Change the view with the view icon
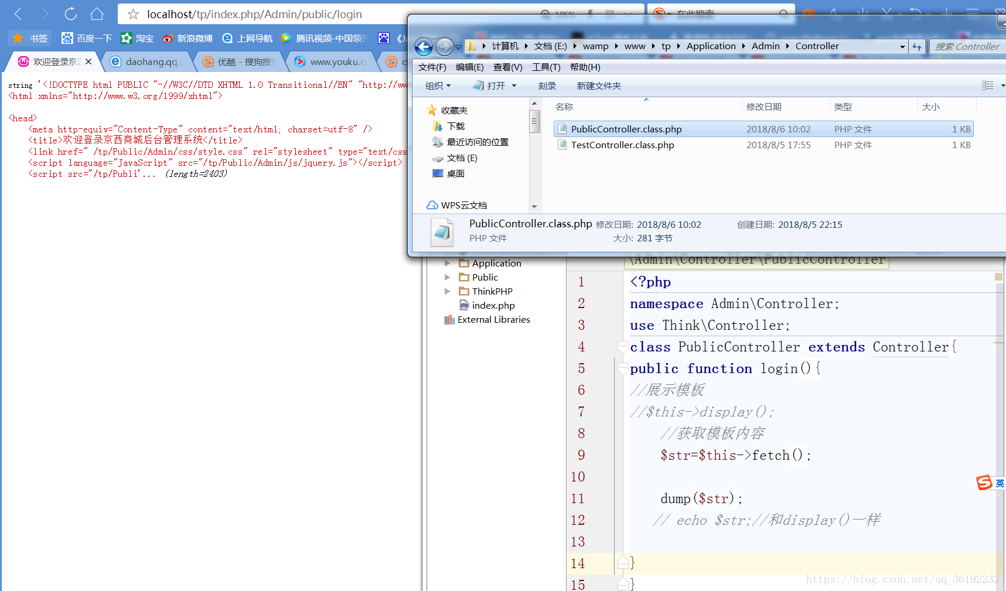The width and height of the screenshot is (1006, 591). click(988, 86)
